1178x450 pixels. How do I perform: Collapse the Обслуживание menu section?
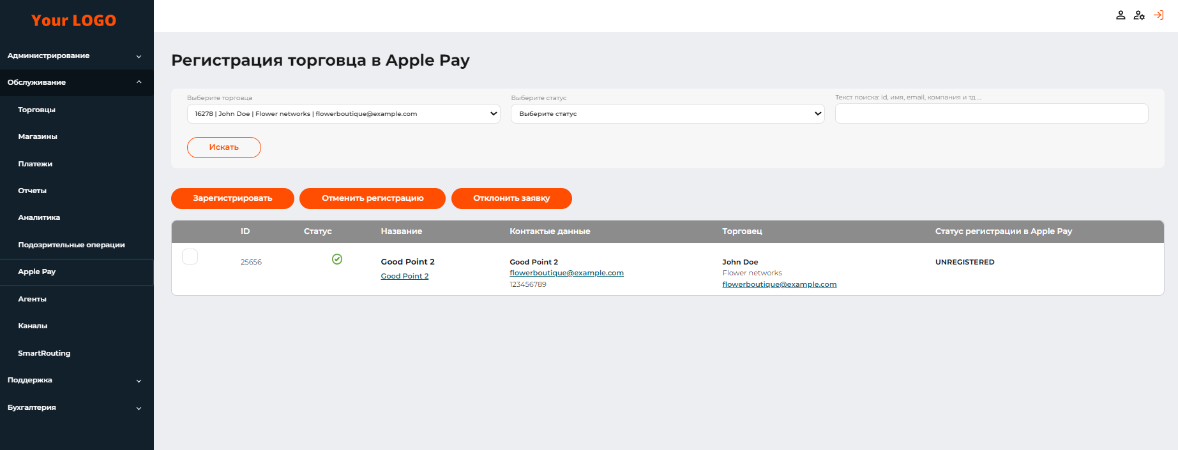coord(77,82)
